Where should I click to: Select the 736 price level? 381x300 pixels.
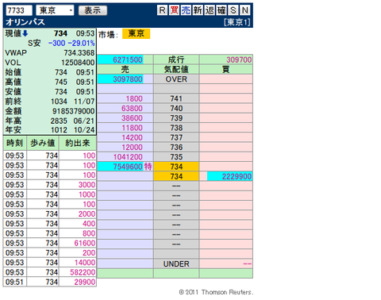pos(176,147)
